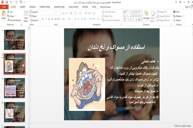Switch to the VIEW tab
Viewport: 193px width, 128px height.
click(x=94, y=7)
